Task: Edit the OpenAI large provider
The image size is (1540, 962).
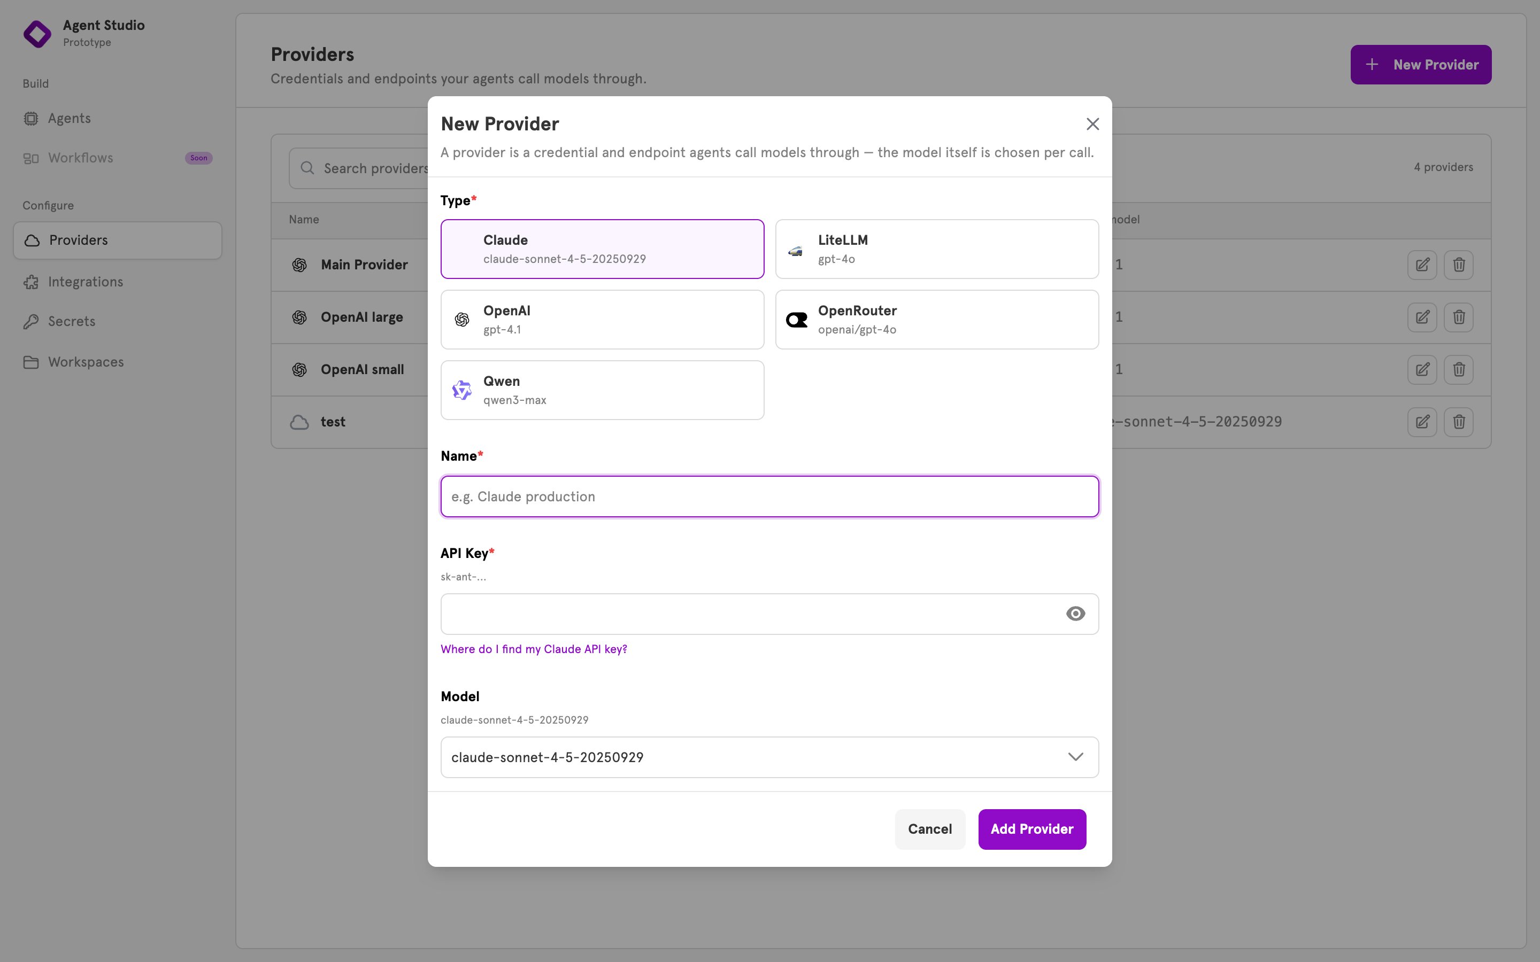Action: tap(1422, 317)
